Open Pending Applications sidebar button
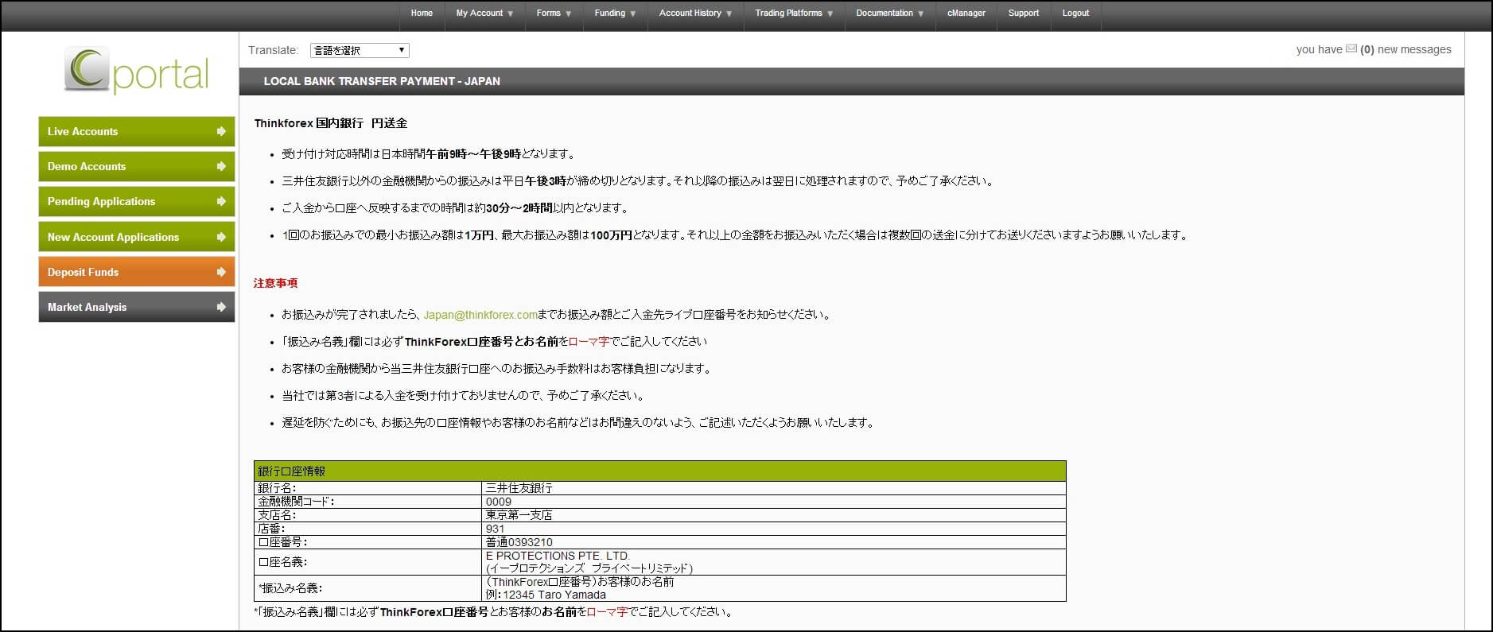 pyautogui.click(x=137, y=201)
